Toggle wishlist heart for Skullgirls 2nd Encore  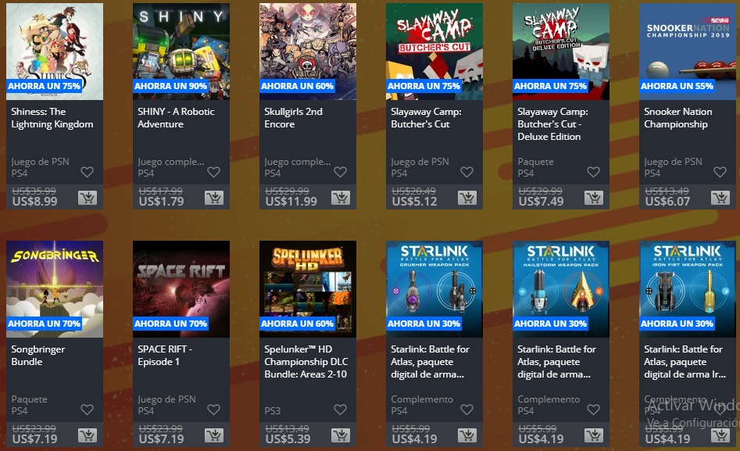tap(340, 172)
